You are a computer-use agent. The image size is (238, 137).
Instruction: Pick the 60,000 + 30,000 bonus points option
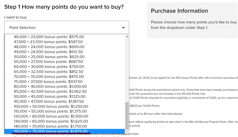[49, 67]
